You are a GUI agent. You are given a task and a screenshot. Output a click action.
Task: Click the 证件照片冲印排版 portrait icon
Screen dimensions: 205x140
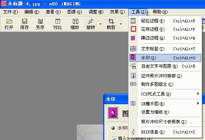[133, 76]
